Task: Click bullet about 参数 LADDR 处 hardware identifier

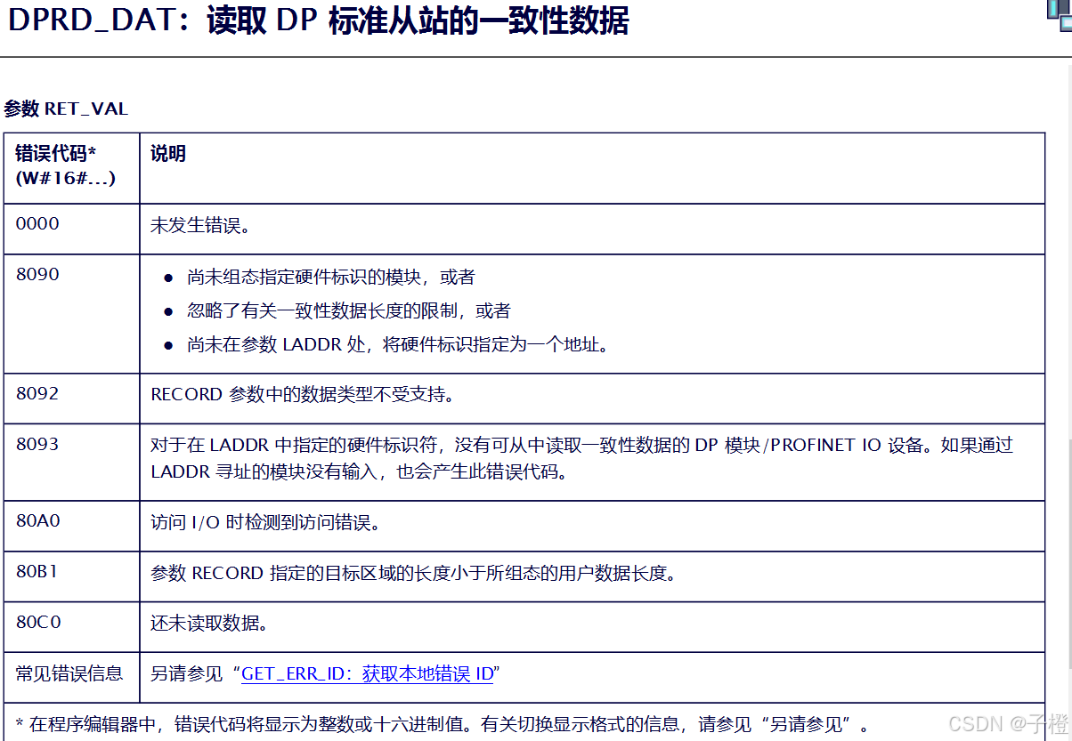Action: pyautogui.click(x=399, y=344)
